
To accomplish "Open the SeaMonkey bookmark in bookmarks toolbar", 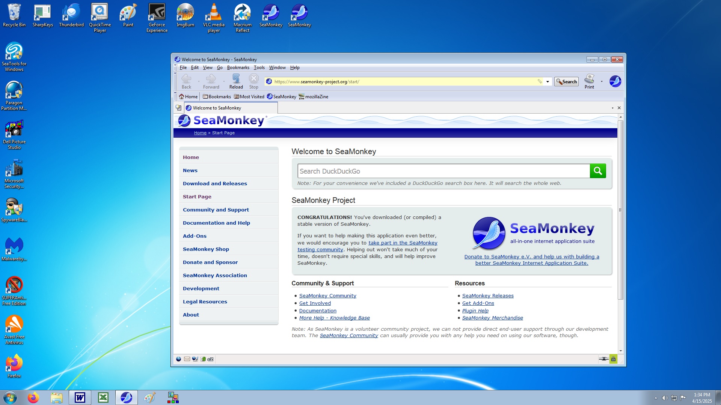I will (281, 97).
